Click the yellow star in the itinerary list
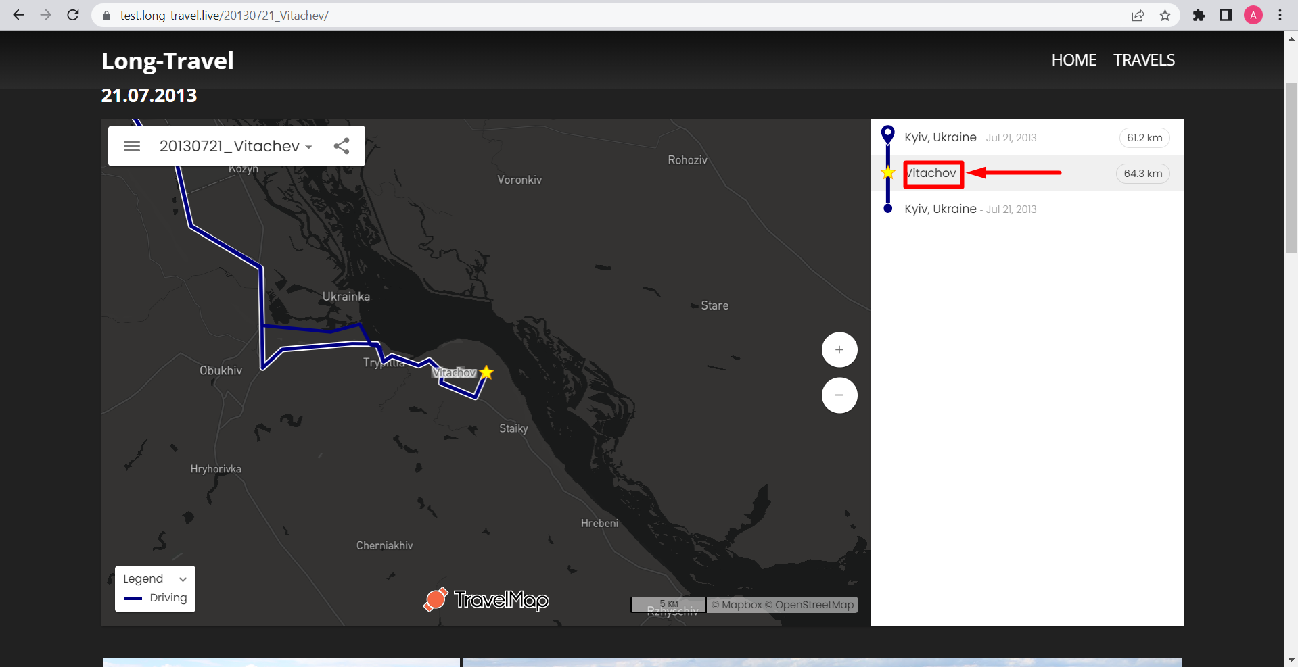1298x667 pixels. (x=888, y=173)
